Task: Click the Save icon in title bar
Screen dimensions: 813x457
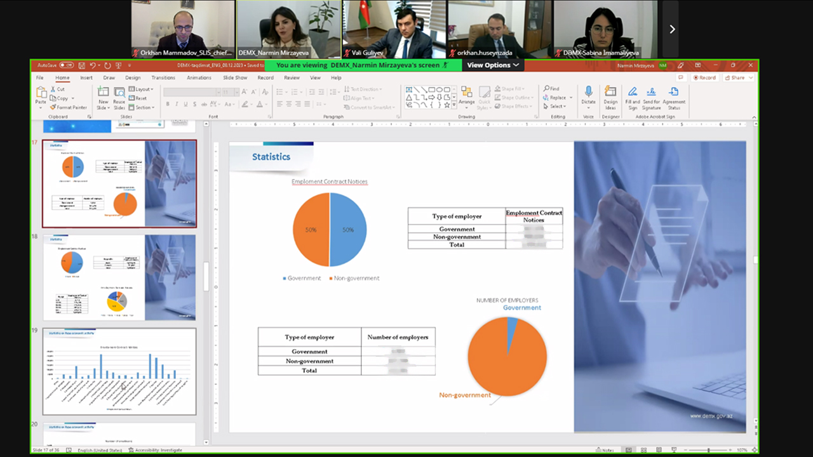Action: [x=81, y=65]
